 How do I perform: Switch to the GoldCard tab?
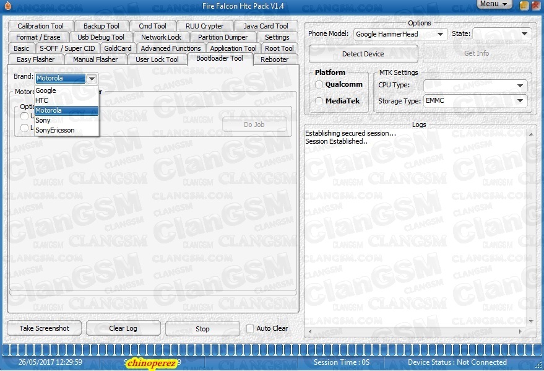click(118, 48)
